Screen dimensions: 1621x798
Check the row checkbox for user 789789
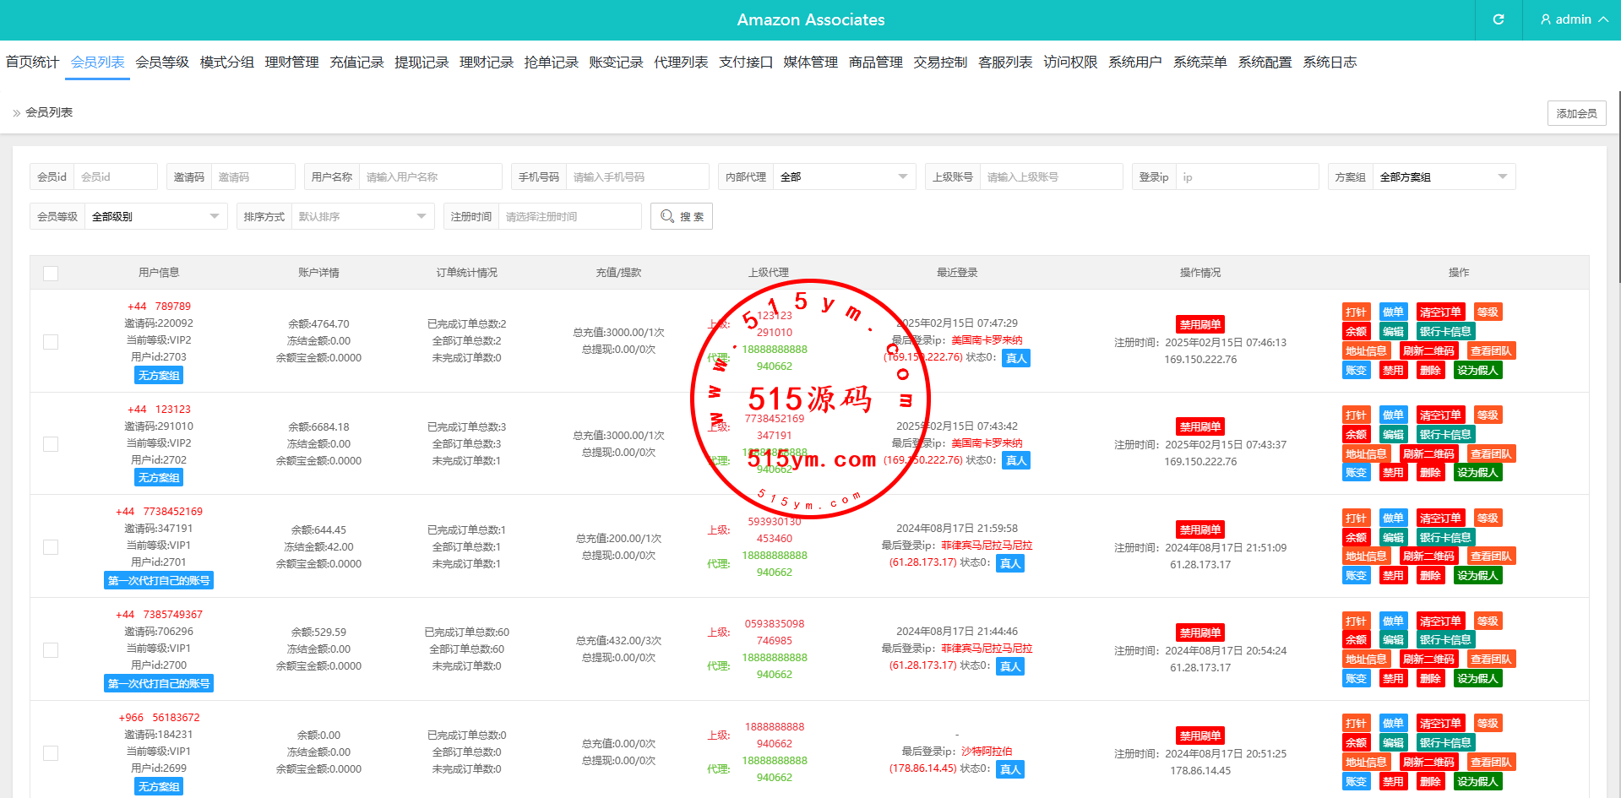(51, 342)
